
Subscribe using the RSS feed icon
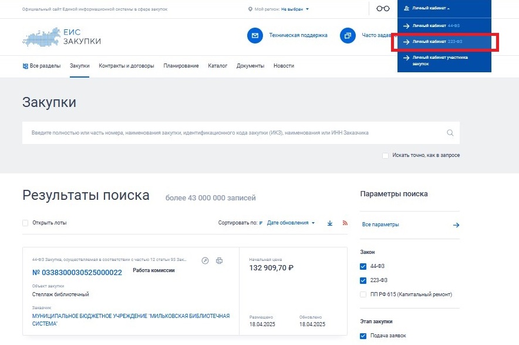coord(345,223)
